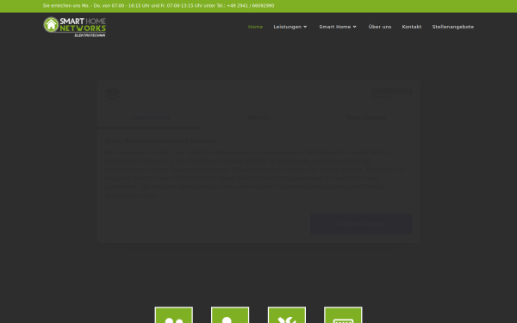Open the Kontakt page

(x=412, y=27)
